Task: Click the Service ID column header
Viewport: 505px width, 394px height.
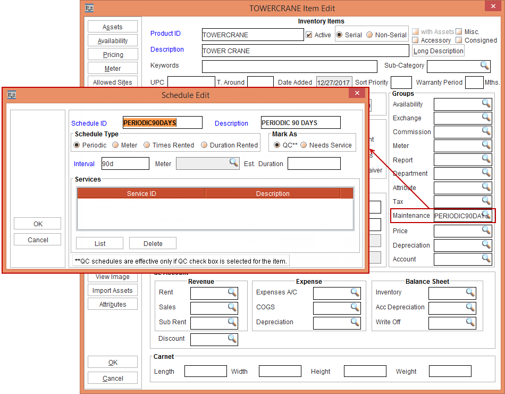Action: (141, 194)
